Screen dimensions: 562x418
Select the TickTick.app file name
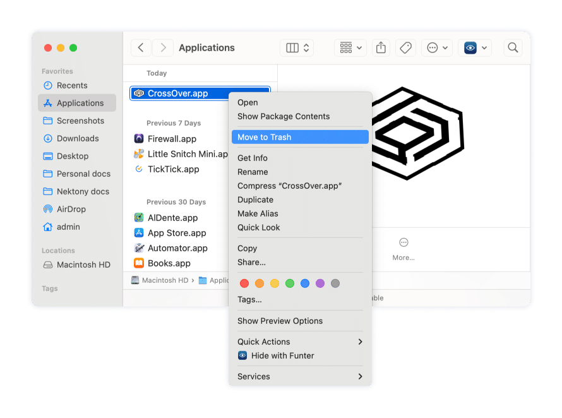[x=174, y=169]
